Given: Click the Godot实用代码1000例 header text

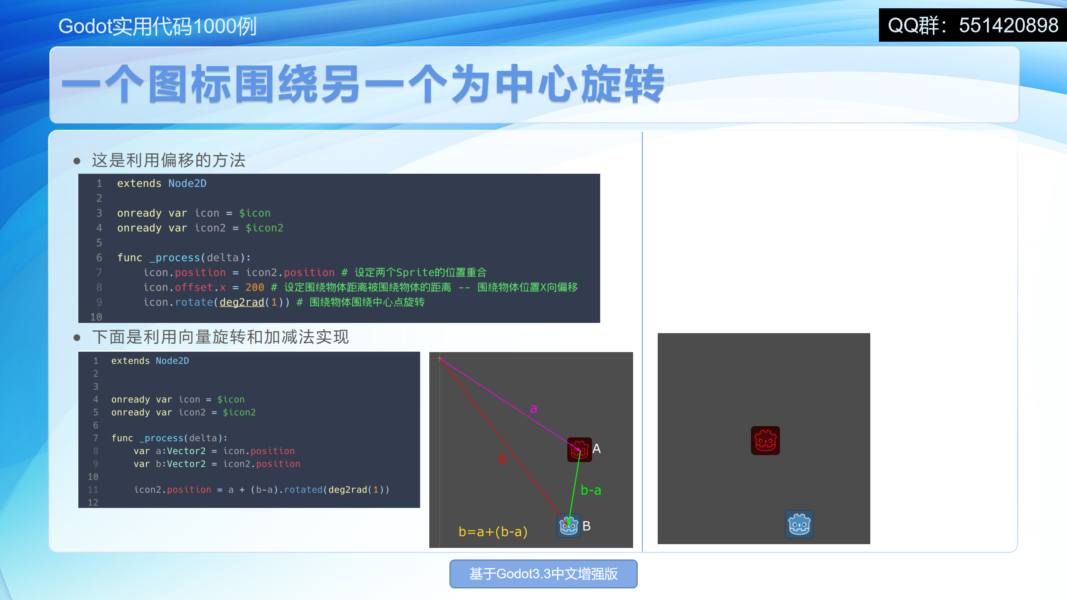Looking at the screenshot, I should (x=157, y=26).
